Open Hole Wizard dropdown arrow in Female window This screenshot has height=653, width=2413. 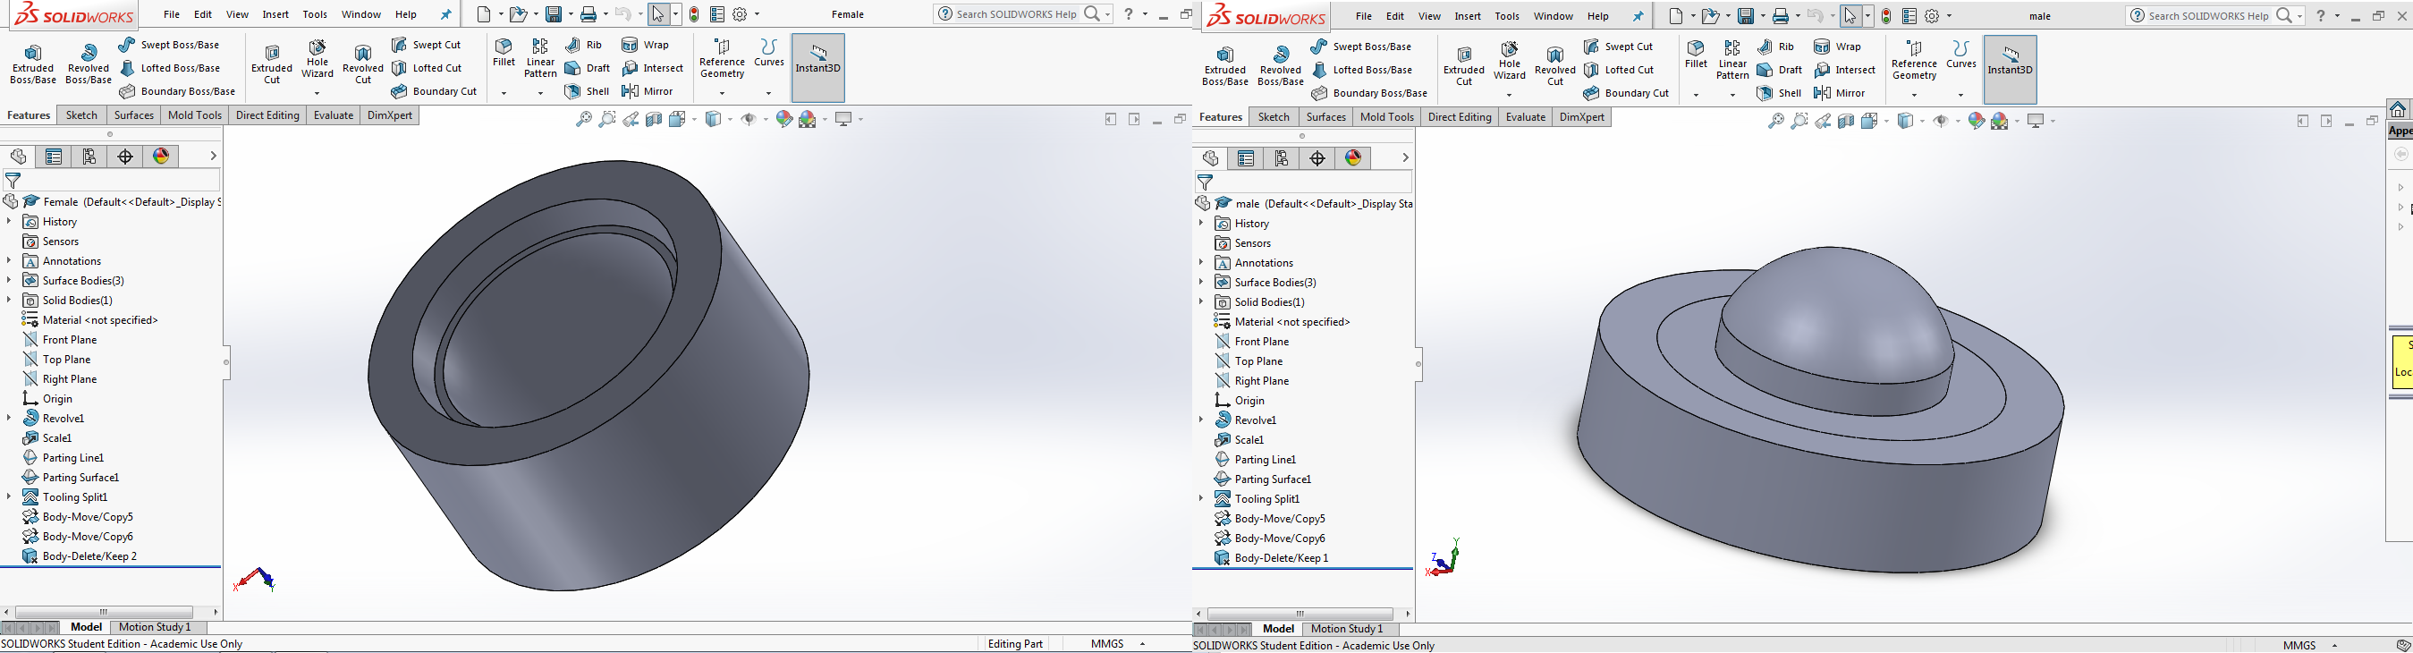[x=317, y=94]
